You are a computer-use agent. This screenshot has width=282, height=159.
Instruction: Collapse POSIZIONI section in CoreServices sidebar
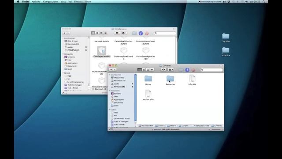click(x=63, y=54)
